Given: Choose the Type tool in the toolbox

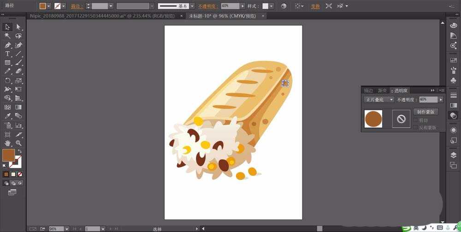Looking at the screenshot, I should pos(7,54).
